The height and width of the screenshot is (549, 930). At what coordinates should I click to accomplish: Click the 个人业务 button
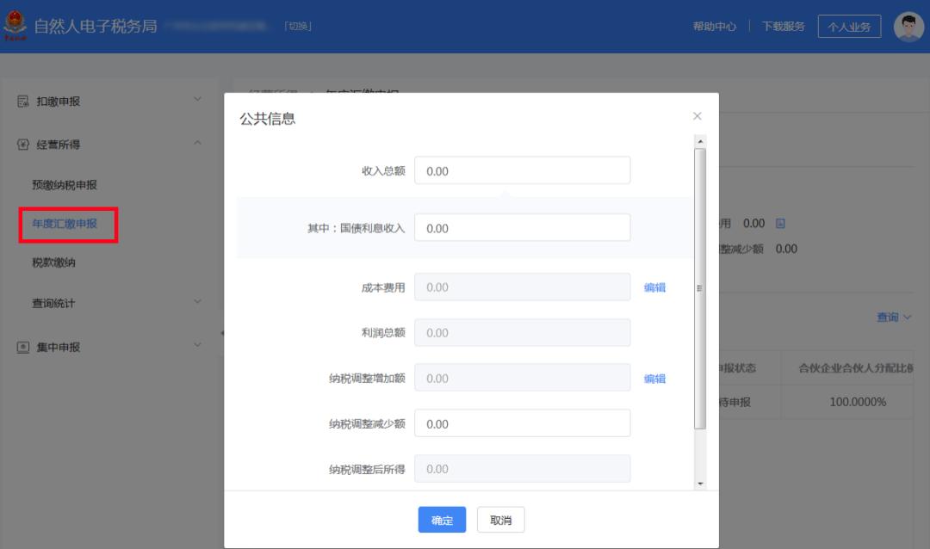tap(849, 27)
